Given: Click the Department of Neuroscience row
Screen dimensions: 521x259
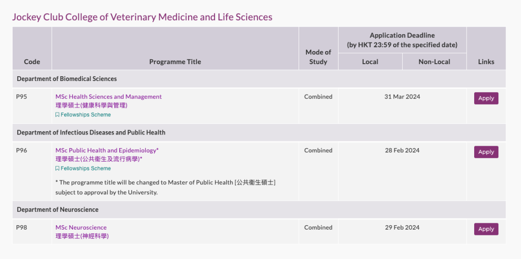Looking at the screenshot, I should pos(259,209).
